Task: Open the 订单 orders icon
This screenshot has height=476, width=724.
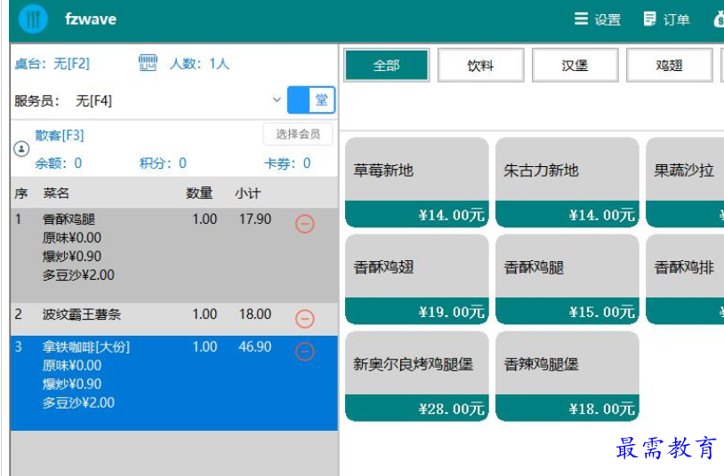Action: [649, 19]
